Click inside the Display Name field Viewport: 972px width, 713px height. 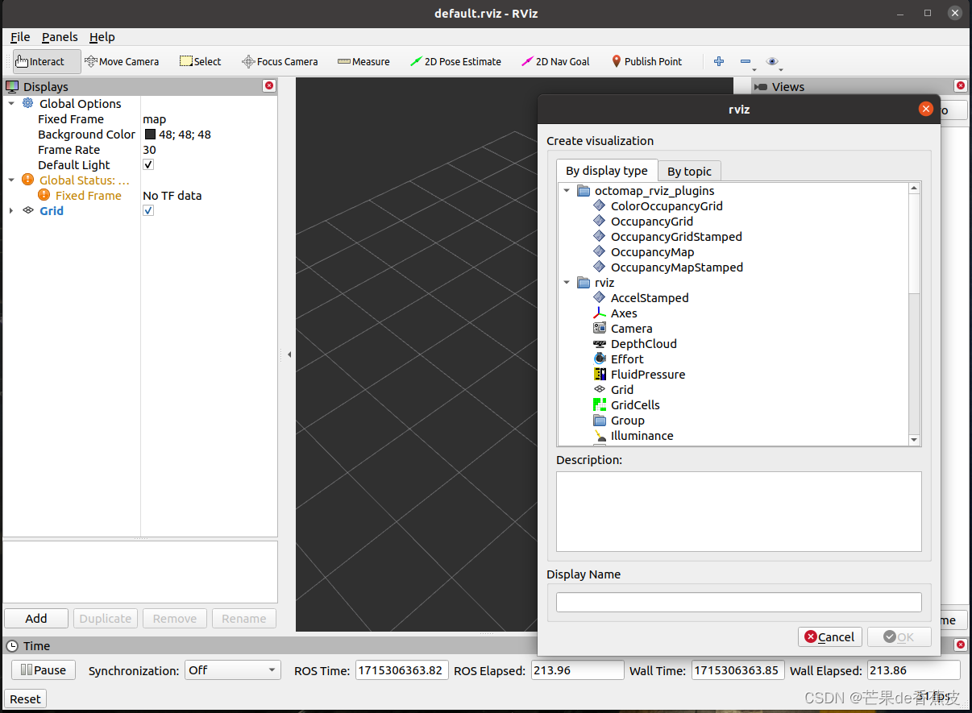[x=738, y=601]
